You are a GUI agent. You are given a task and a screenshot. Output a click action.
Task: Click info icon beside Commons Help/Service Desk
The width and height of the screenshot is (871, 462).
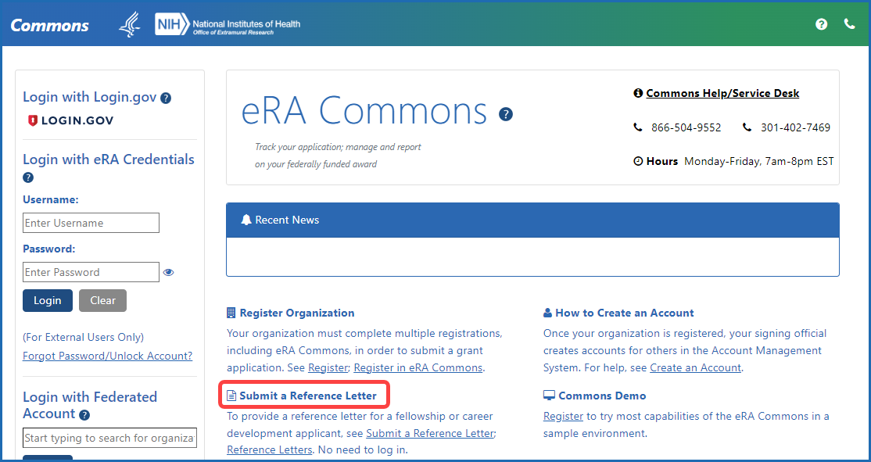pyautogui.click(x=638, y=93)
